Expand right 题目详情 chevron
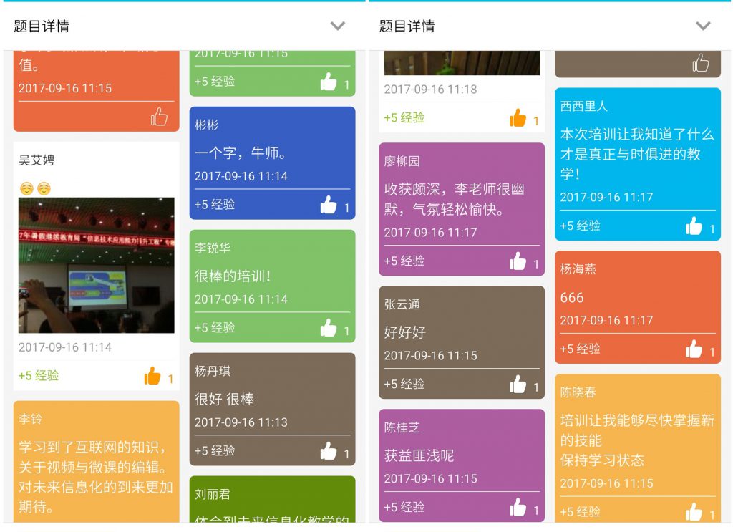The height and width of the screenshot is (532, 733). point(703,26)
